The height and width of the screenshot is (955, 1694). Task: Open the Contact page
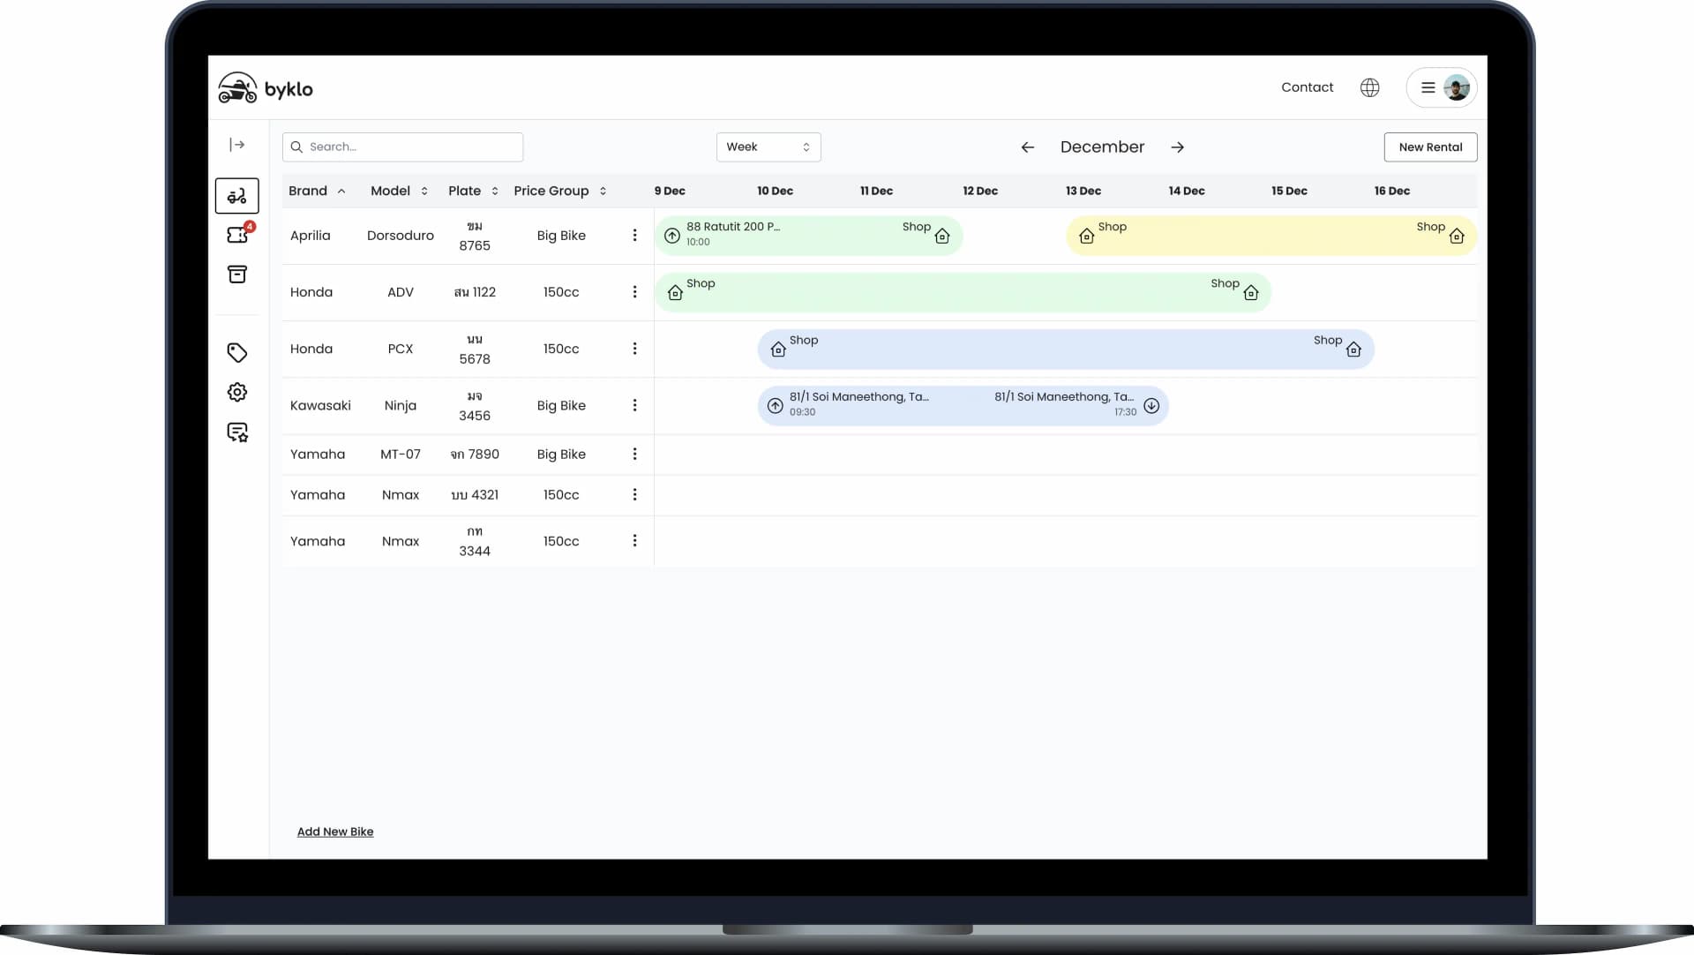[x=1307, y=87]
